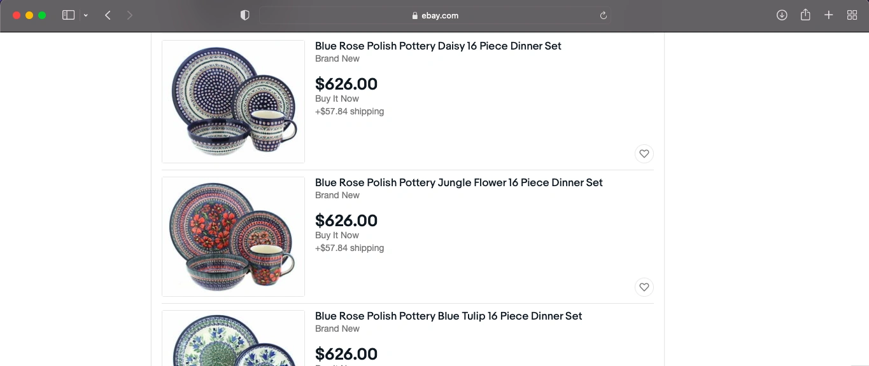Open the Share menu
The height and width of the screenshot is (366, 869).
tap(805, 15)
